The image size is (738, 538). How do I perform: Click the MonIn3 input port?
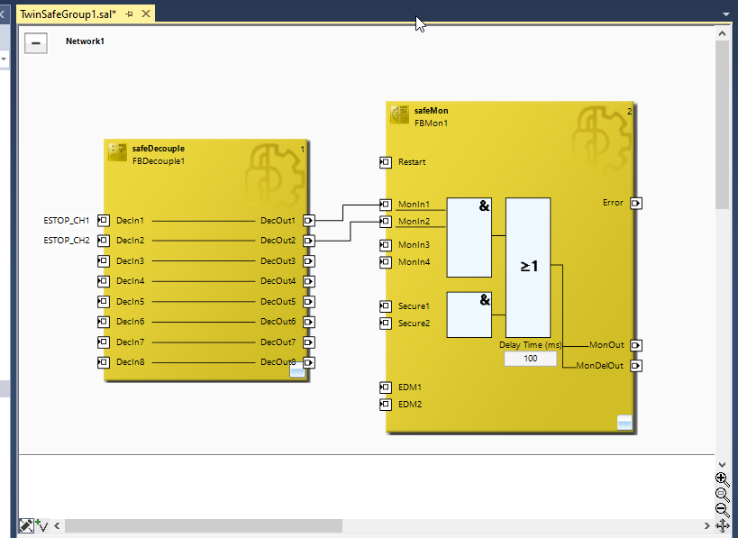386,245
